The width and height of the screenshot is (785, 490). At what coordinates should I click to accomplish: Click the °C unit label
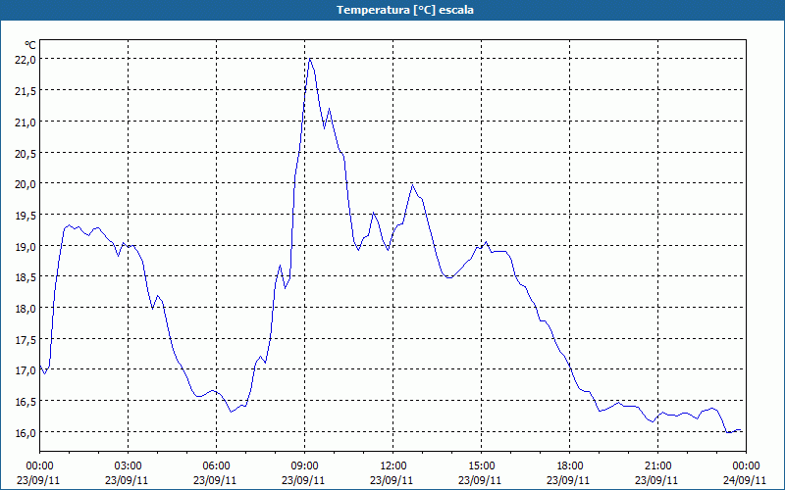point(30,45)
